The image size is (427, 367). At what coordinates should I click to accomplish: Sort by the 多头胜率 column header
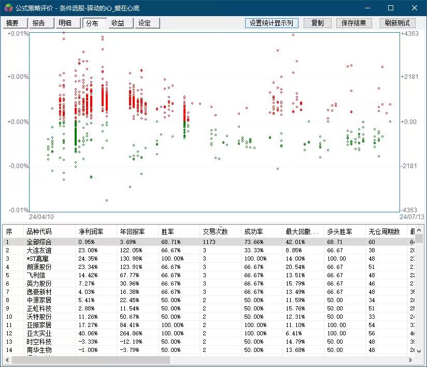(345, 232)
